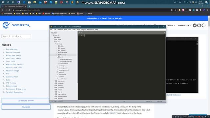This screenshot has height=118, width=210.
Task: Show hidden tray icons chevron
Action: (188, 2)
